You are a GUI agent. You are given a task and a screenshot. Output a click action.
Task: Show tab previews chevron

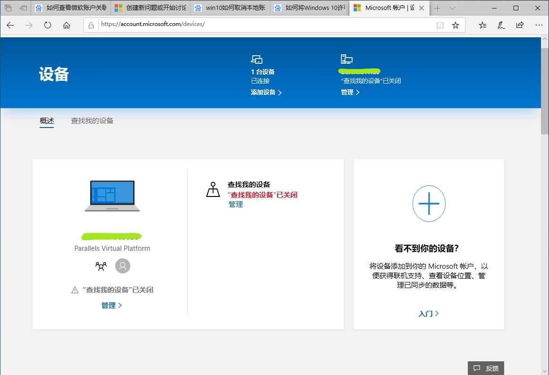(452, 8)
